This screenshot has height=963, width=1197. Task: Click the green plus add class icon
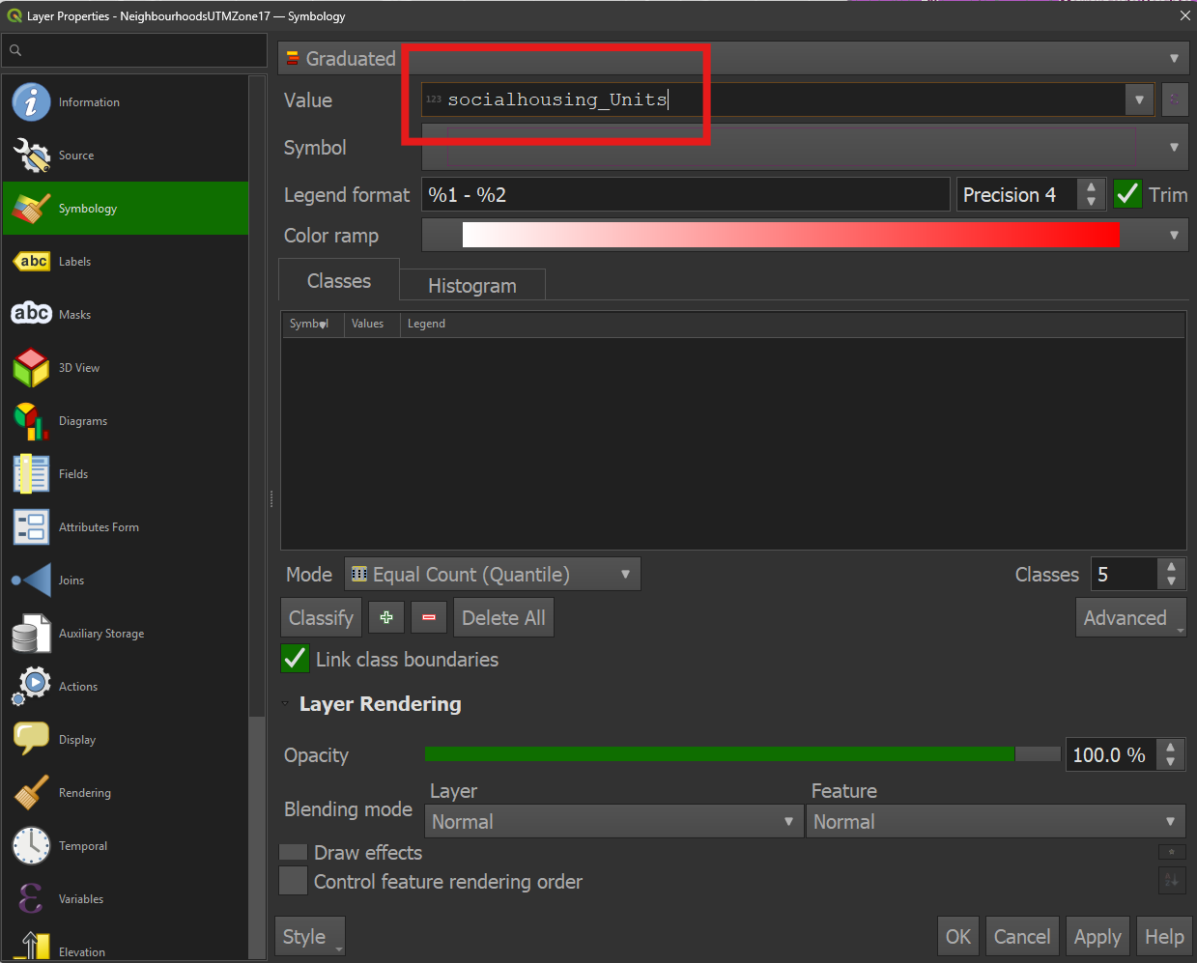(386, 618)
